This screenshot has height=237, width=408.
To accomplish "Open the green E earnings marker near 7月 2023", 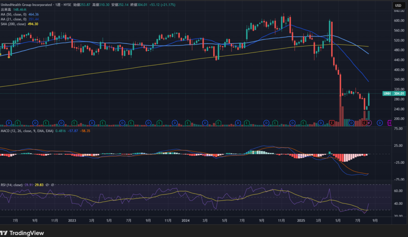I will (131, 123).
